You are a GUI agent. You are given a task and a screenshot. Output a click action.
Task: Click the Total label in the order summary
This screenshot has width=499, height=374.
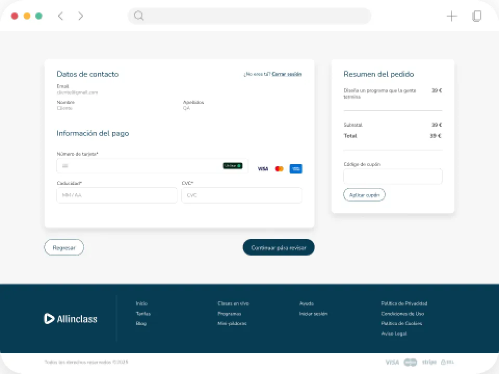click(x=350, y=136)
